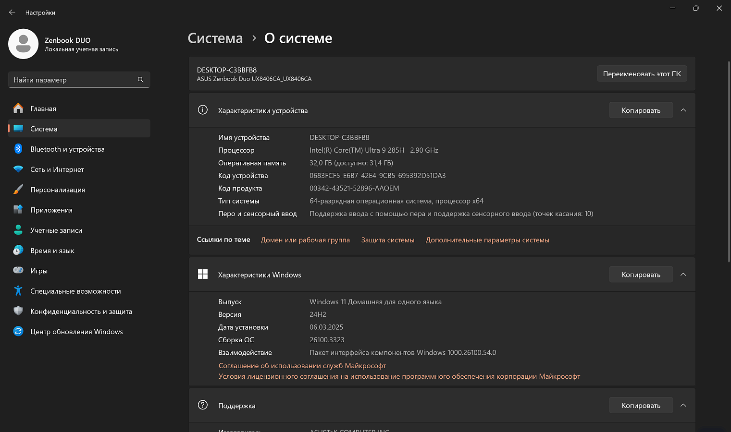Click Переименовать этот ПК button
The height and width of the screenshot is (432, 731).
tap(642, 73)
